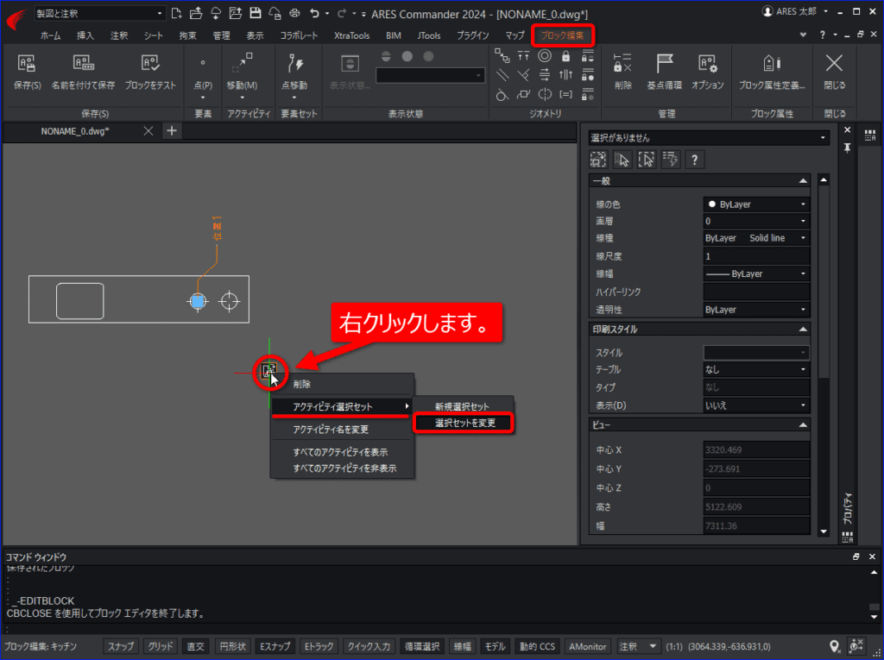This screenshot has width=884, height=660.
Task: Click the blue grip on the block
Action: tap(198, 302)
